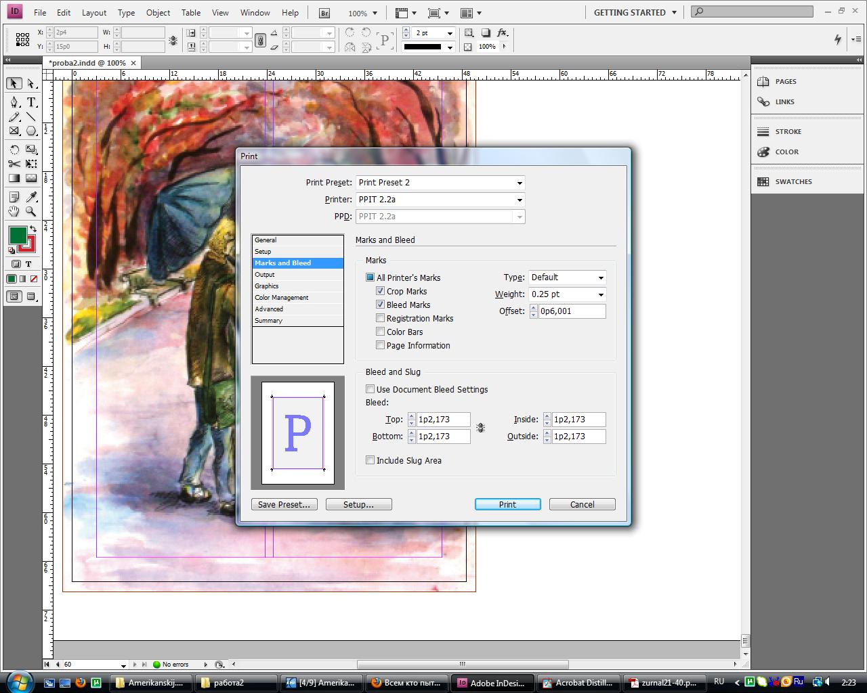The width and height of the screenshot is (867, 693).
Task: Open the marks Weight dropdown
Action: tap(567, 294)
